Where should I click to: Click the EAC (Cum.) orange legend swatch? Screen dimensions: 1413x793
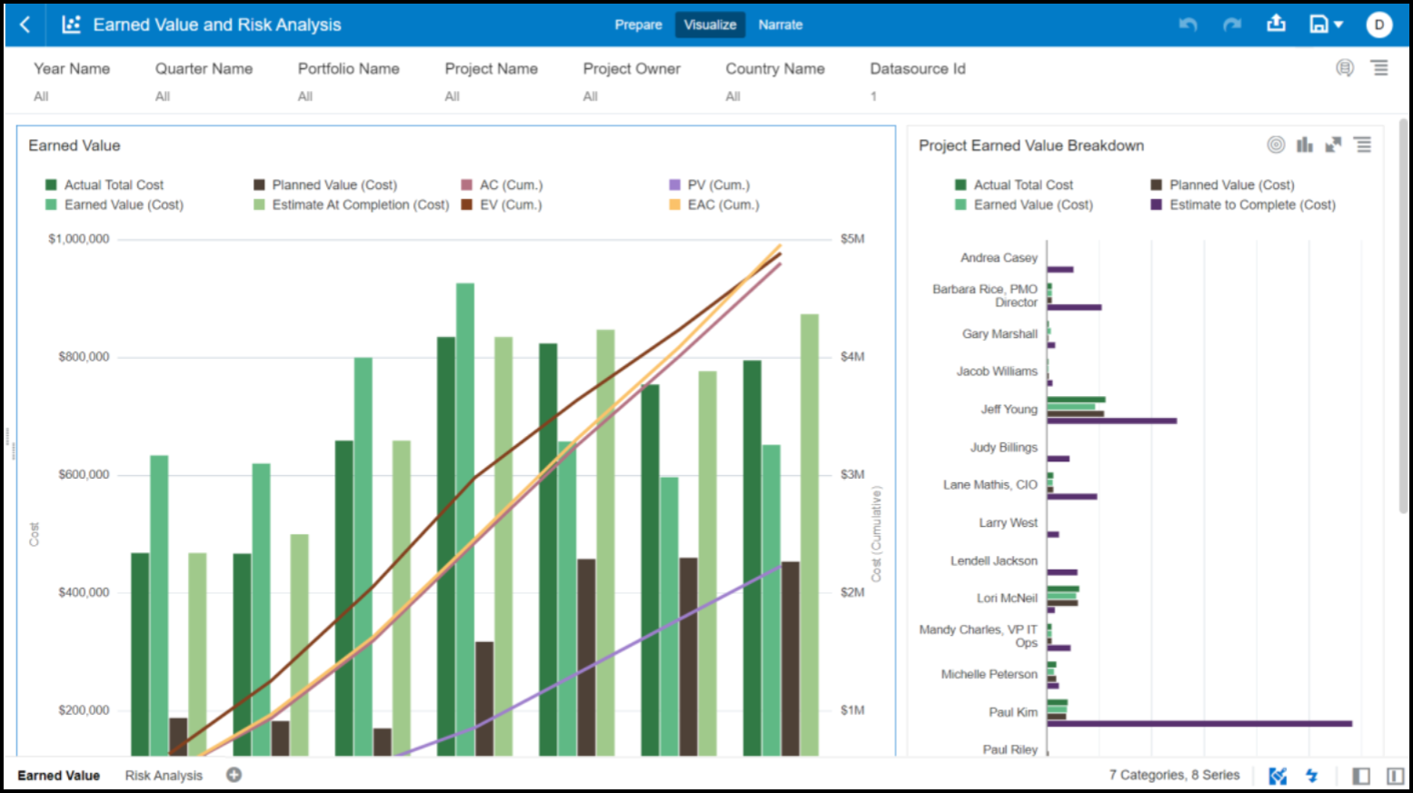674,204
